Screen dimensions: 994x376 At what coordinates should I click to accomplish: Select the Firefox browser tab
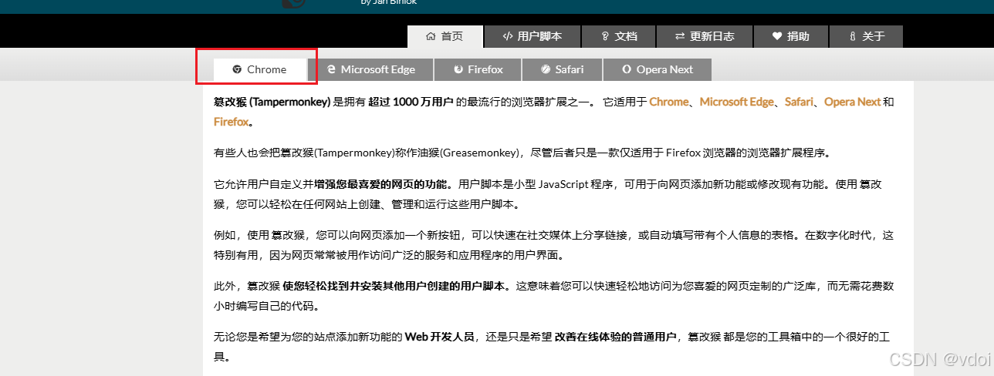coord(478,69)
